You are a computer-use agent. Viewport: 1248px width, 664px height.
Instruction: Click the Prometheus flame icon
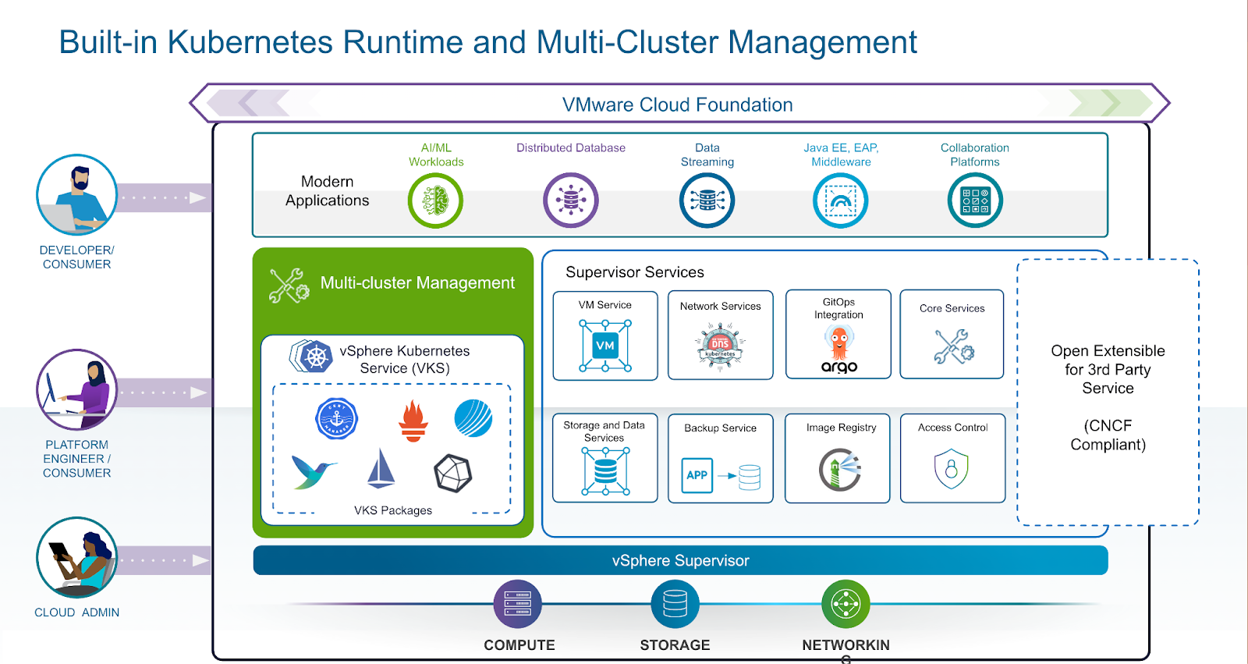click(x=413, y=421)
